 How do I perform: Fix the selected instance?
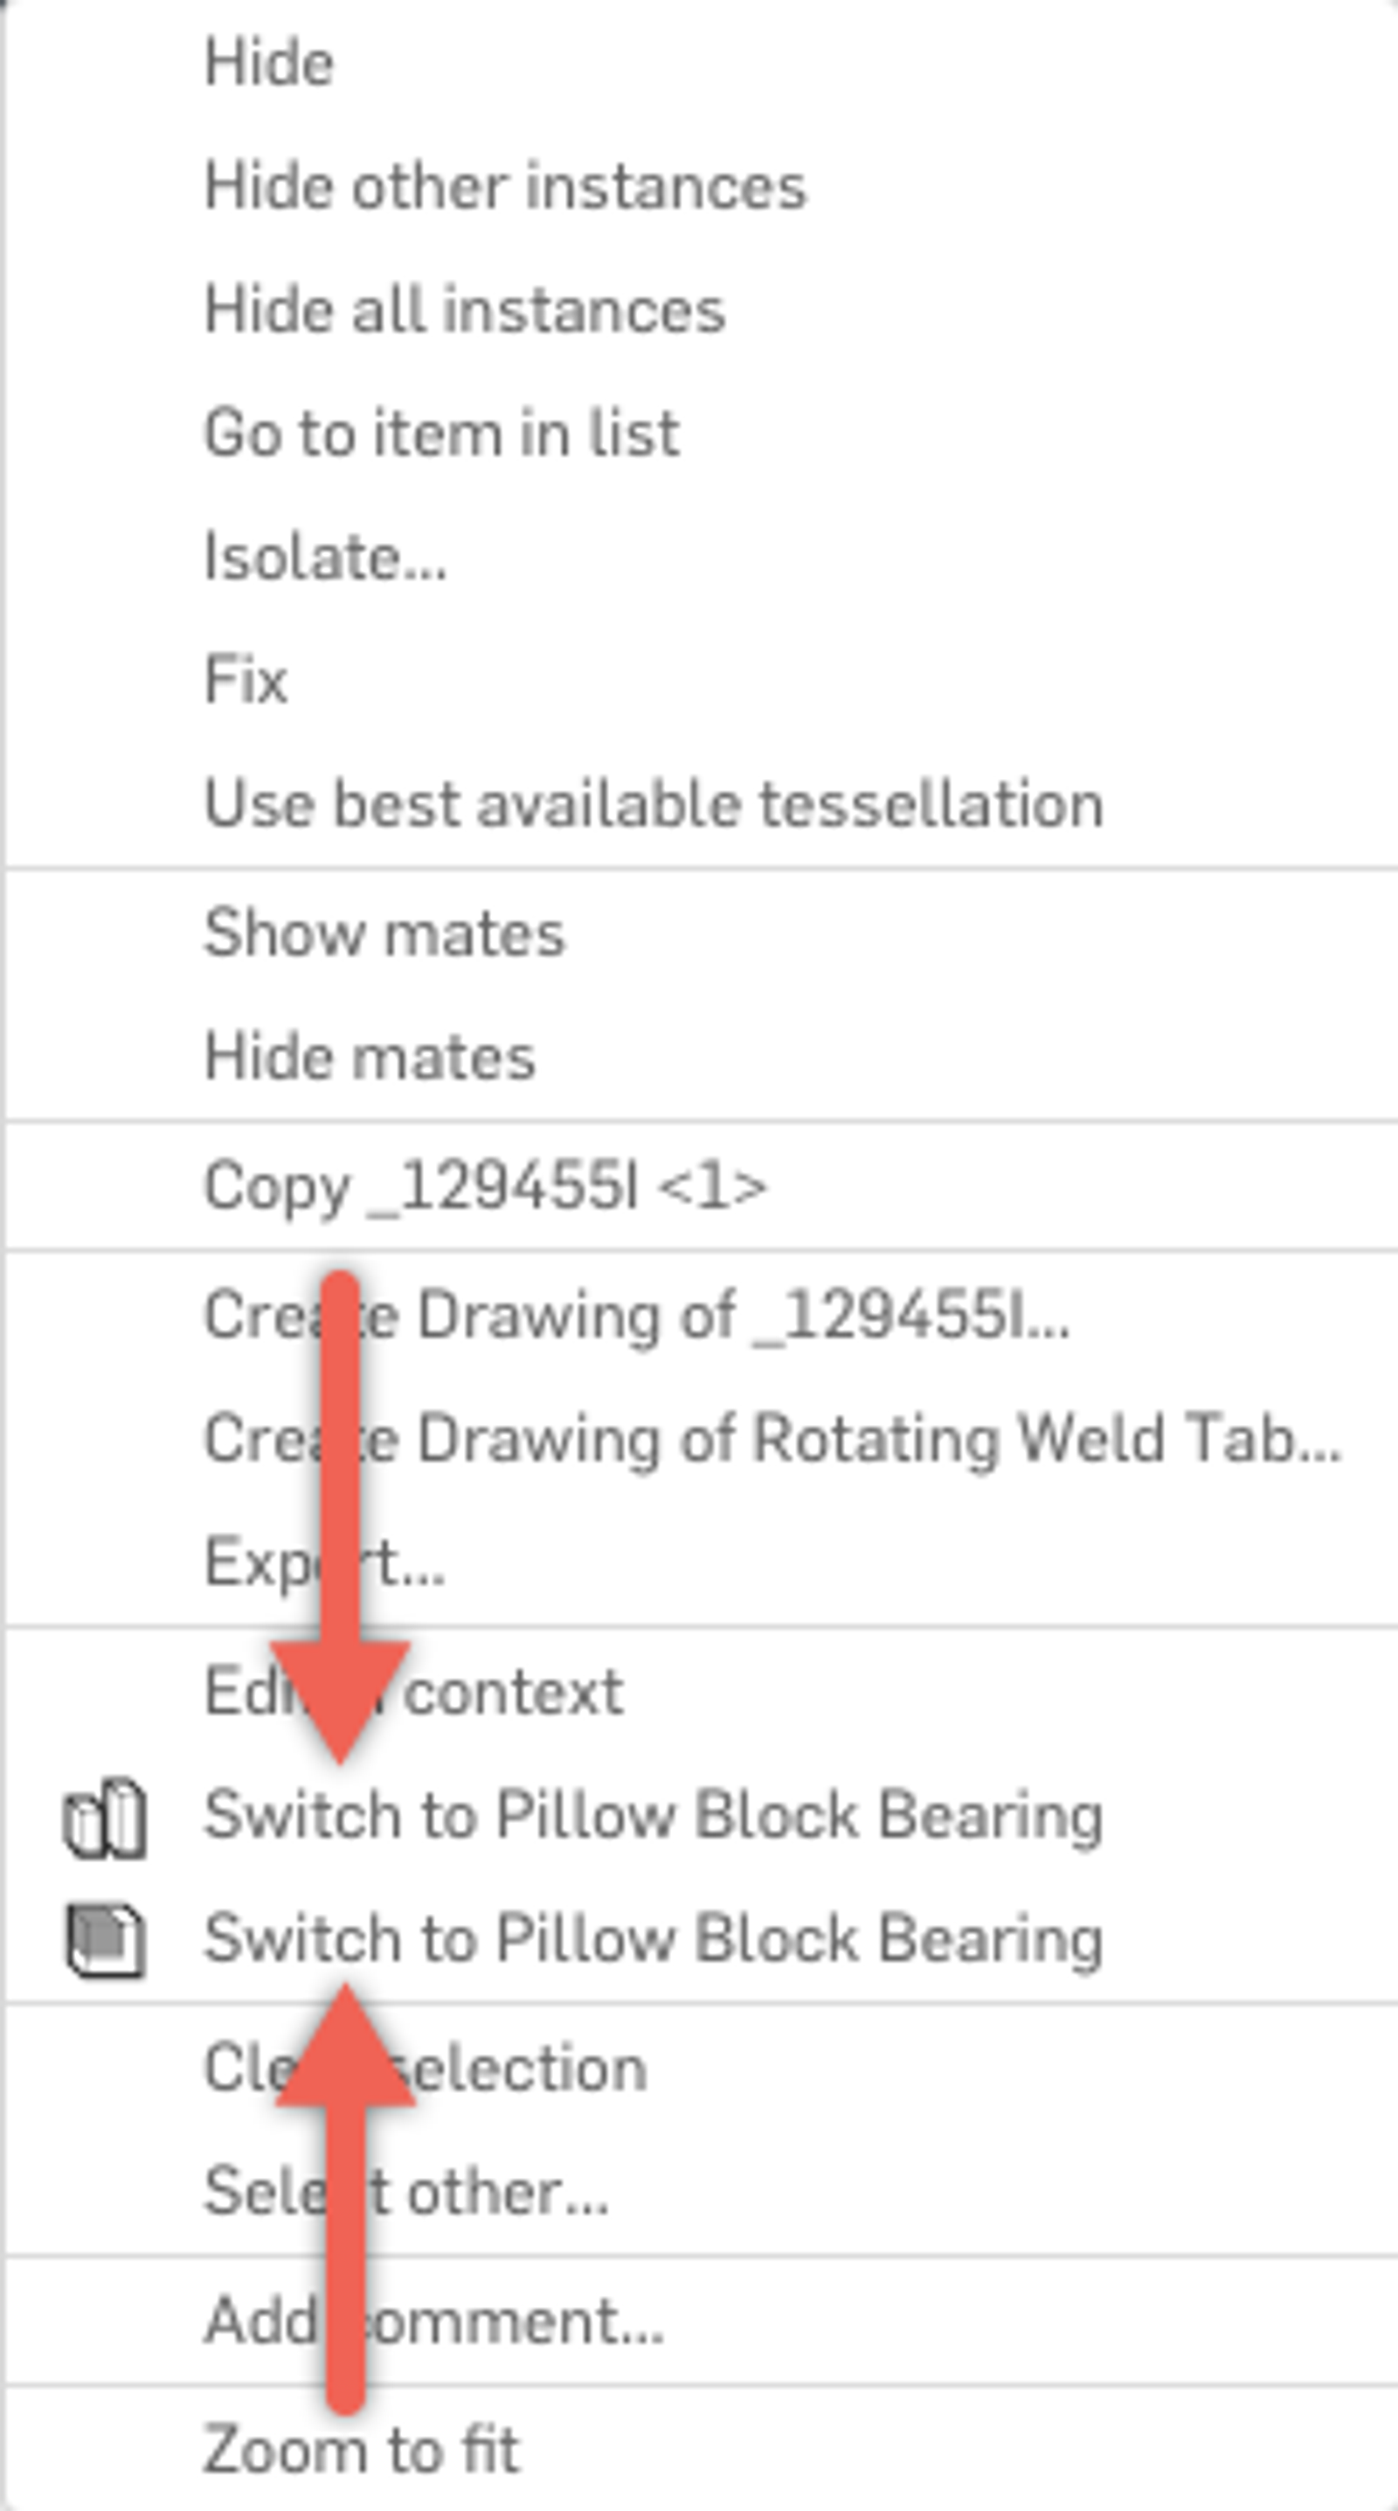click(x=245, y=678)
